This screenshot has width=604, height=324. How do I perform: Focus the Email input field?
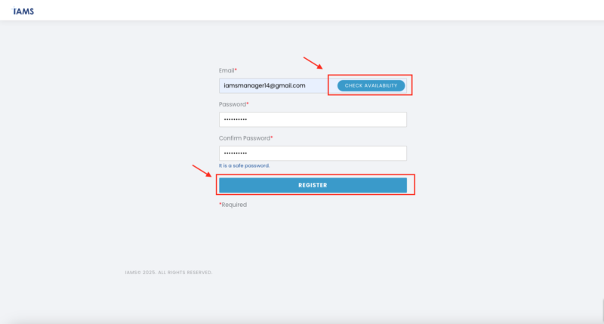point(272,85)
